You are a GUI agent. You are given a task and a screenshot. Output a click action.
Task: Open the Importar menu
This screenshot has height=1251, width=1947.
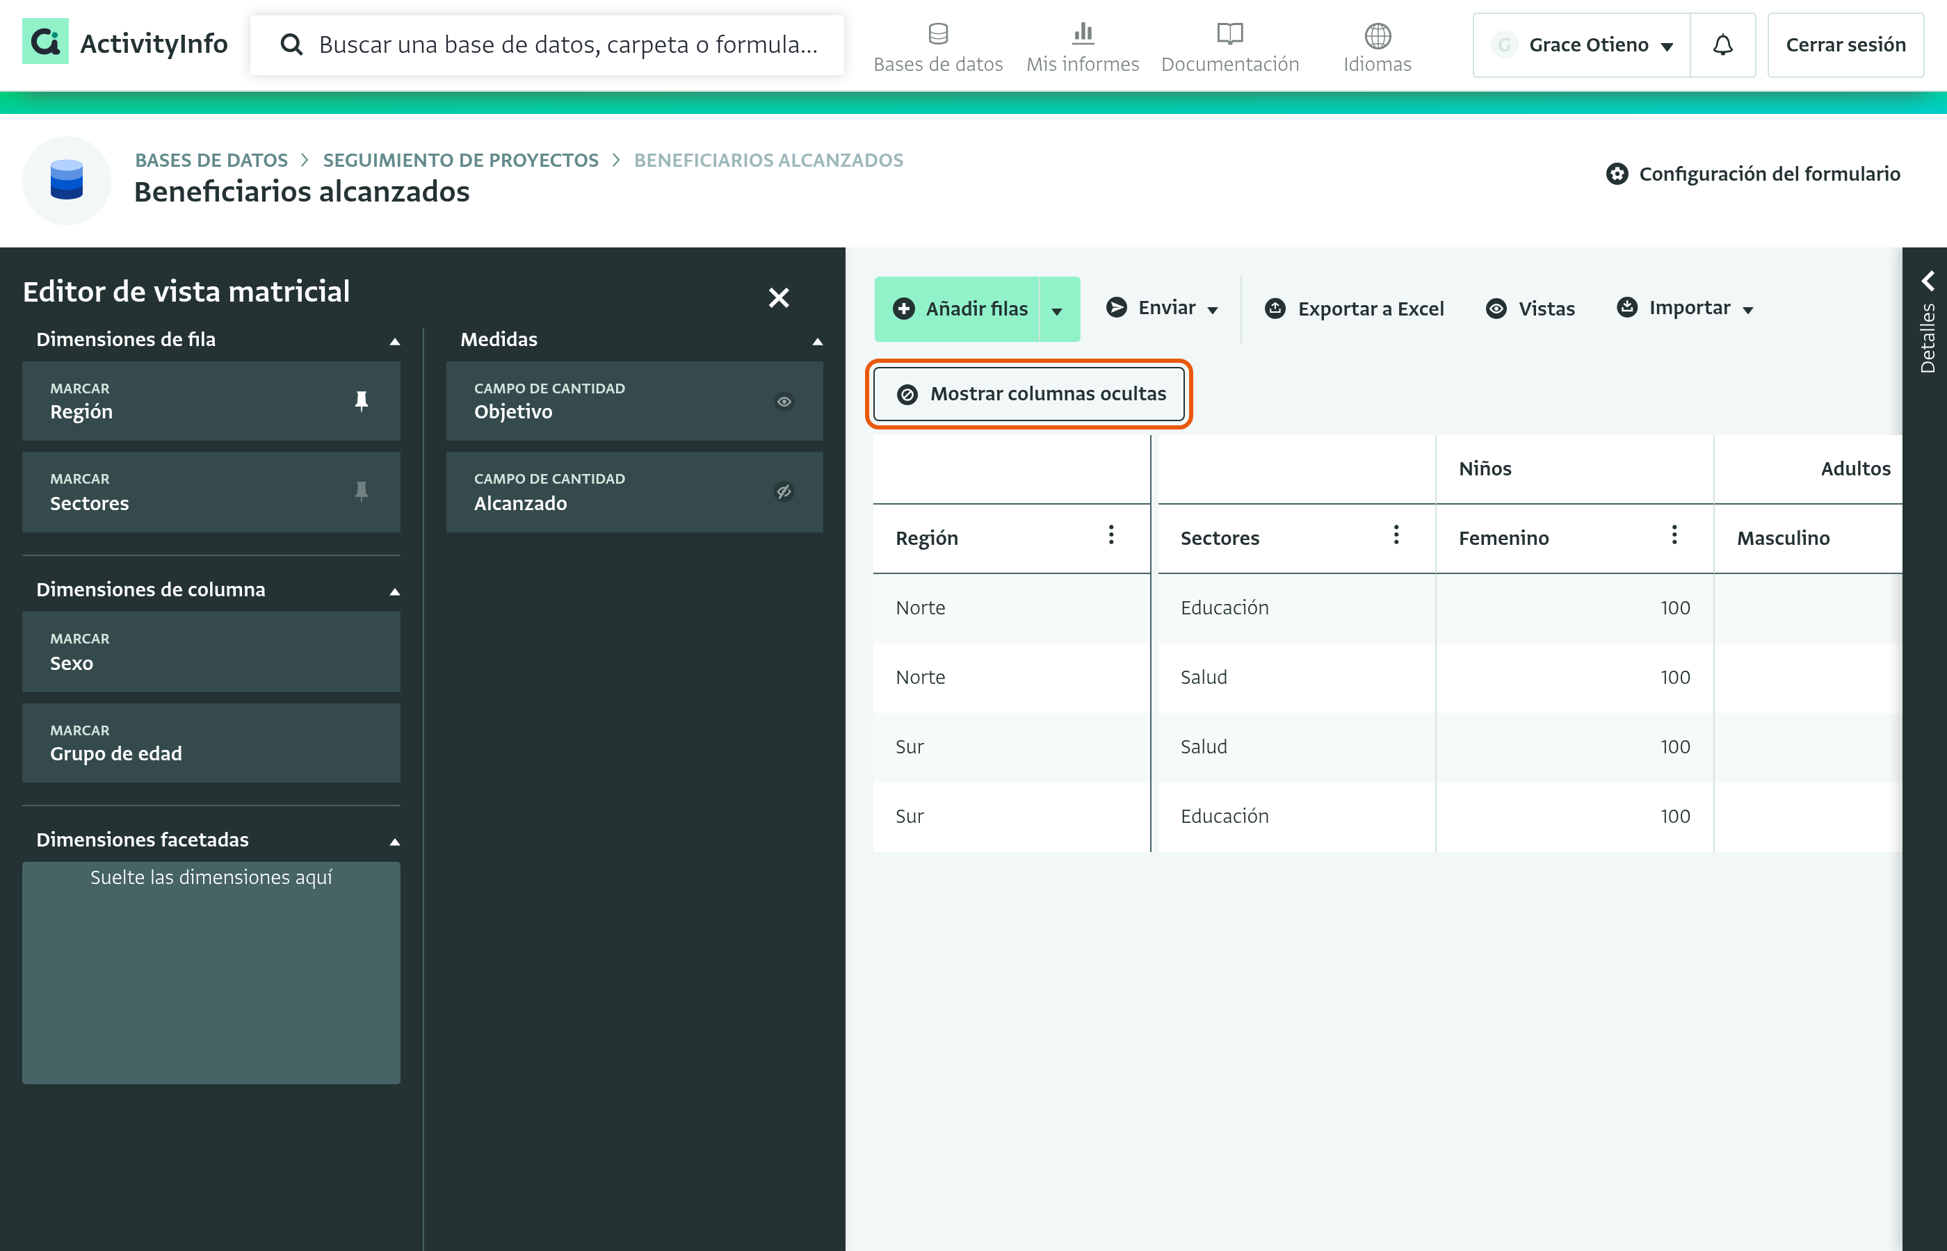[x=1686, y=308]
